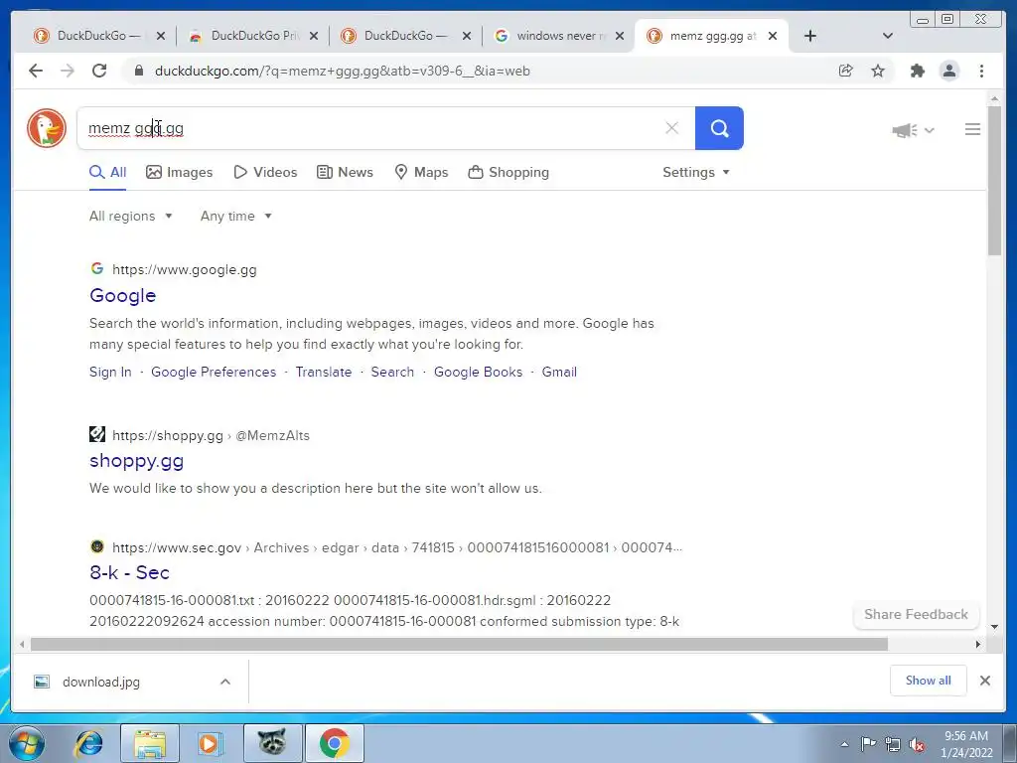Open the '8-k - Sec' result title

(x=129, y=572)
